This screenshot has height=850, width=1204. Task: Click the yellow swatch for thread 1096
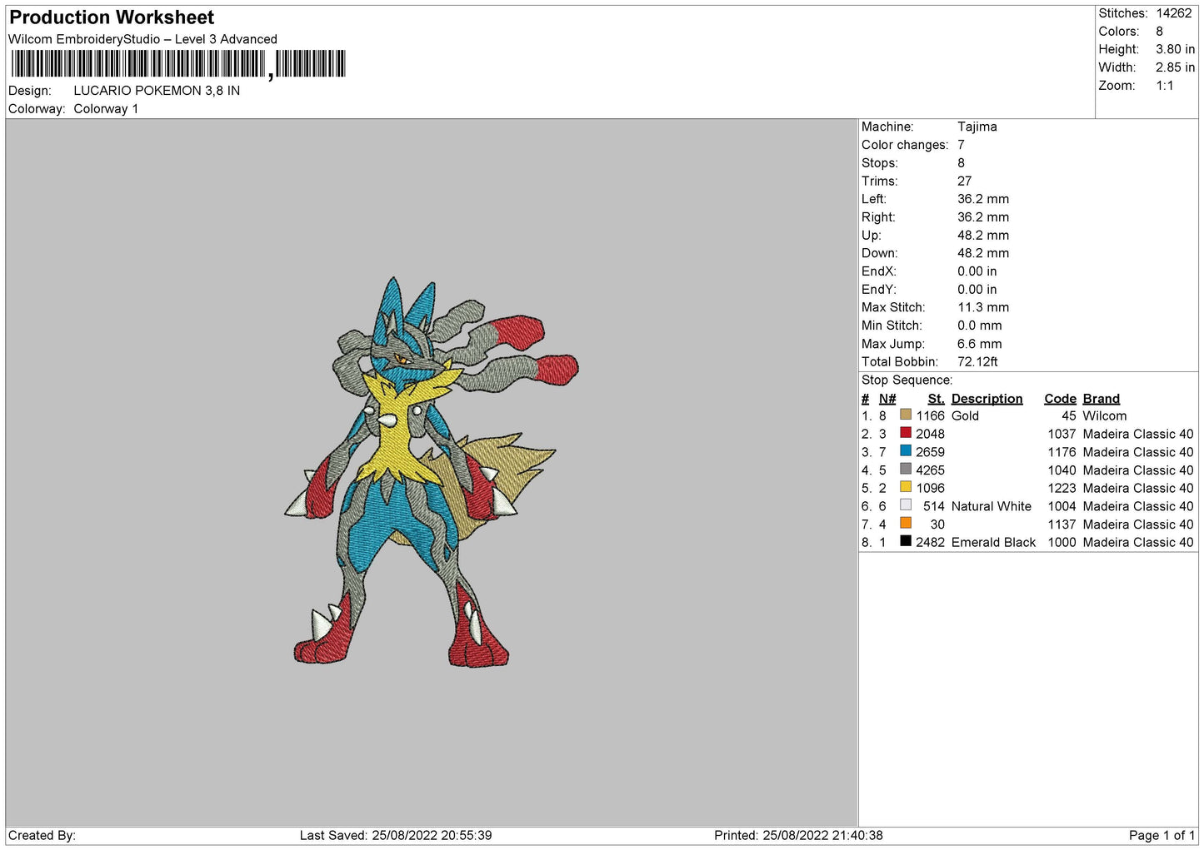click(906, 487)
